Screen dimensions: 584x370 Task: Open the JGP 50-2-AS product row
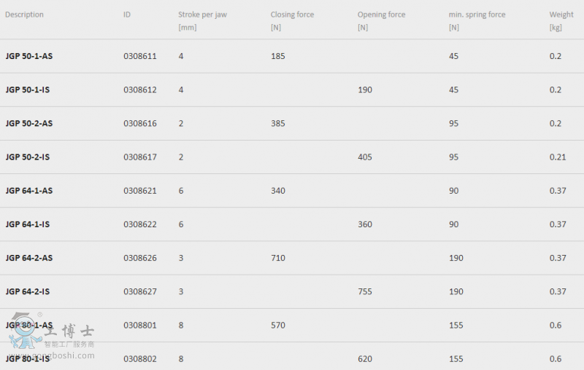[292, 123]
